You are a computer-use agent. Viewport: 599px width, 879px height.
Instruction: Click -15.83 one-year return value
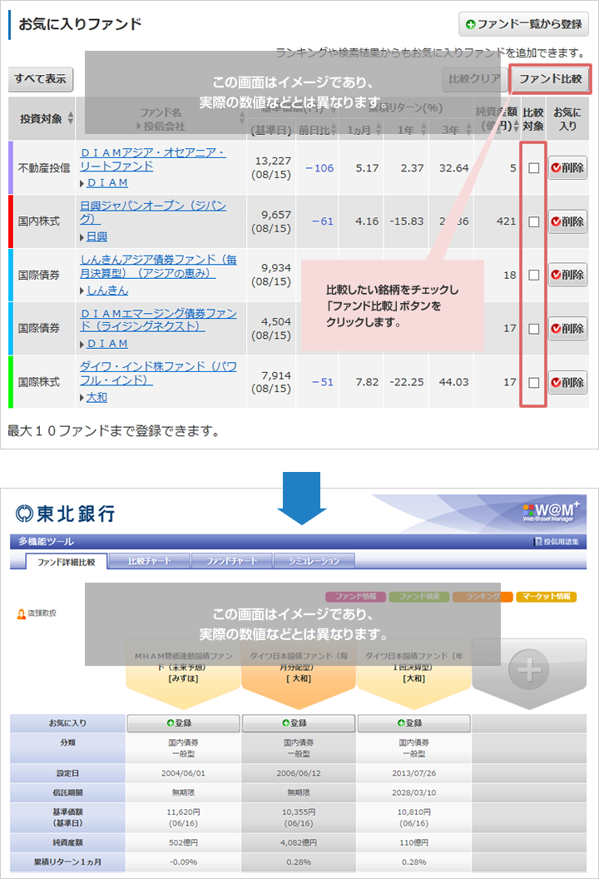click(x=407, y=221)
